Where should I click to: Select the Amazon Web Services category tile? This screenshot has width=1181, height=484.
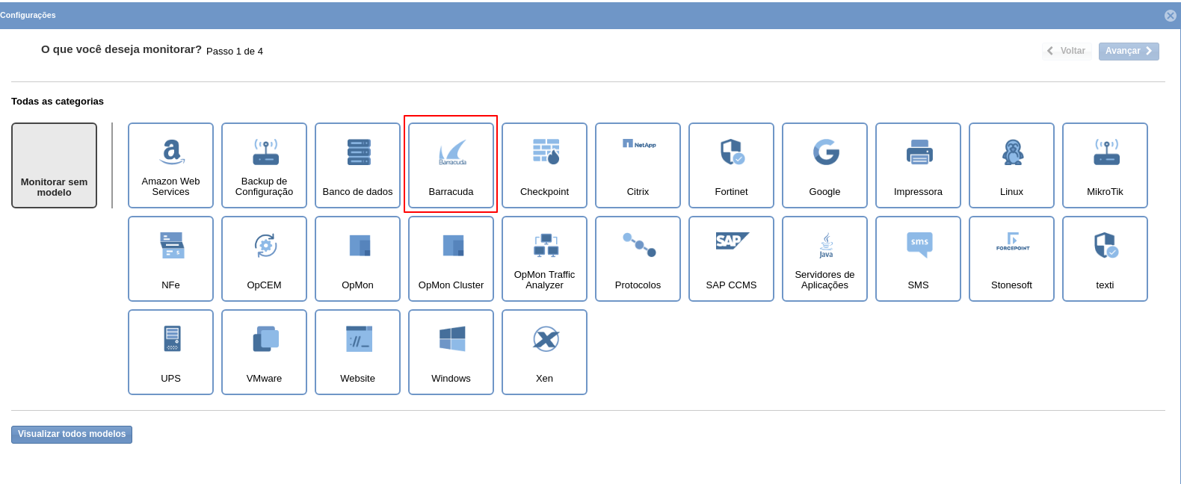coord(170,165)
